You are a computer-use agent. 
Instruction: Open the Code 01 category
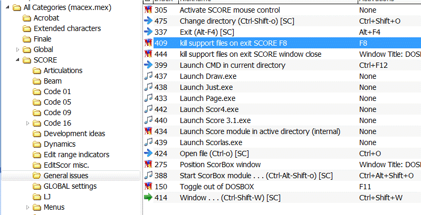point(57,91)
